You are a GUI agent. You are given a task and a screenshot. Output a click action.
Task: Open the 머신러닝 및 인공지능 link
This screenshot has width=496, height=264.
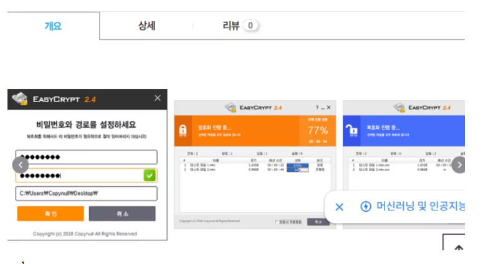(x=421, y=206)
